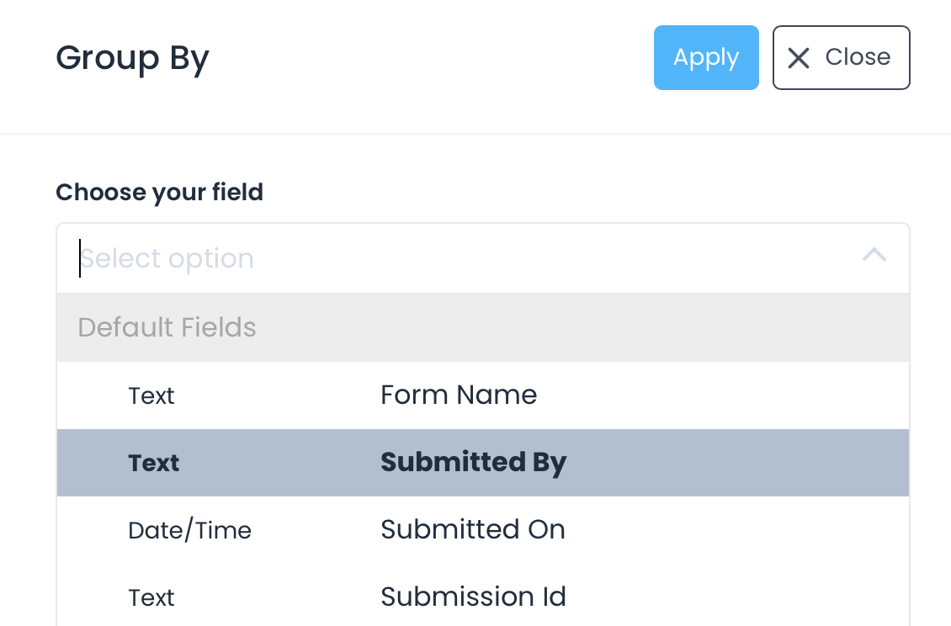Click the "Choose your field" label
This screenshot has height=626, width=951.
point(159,192)
